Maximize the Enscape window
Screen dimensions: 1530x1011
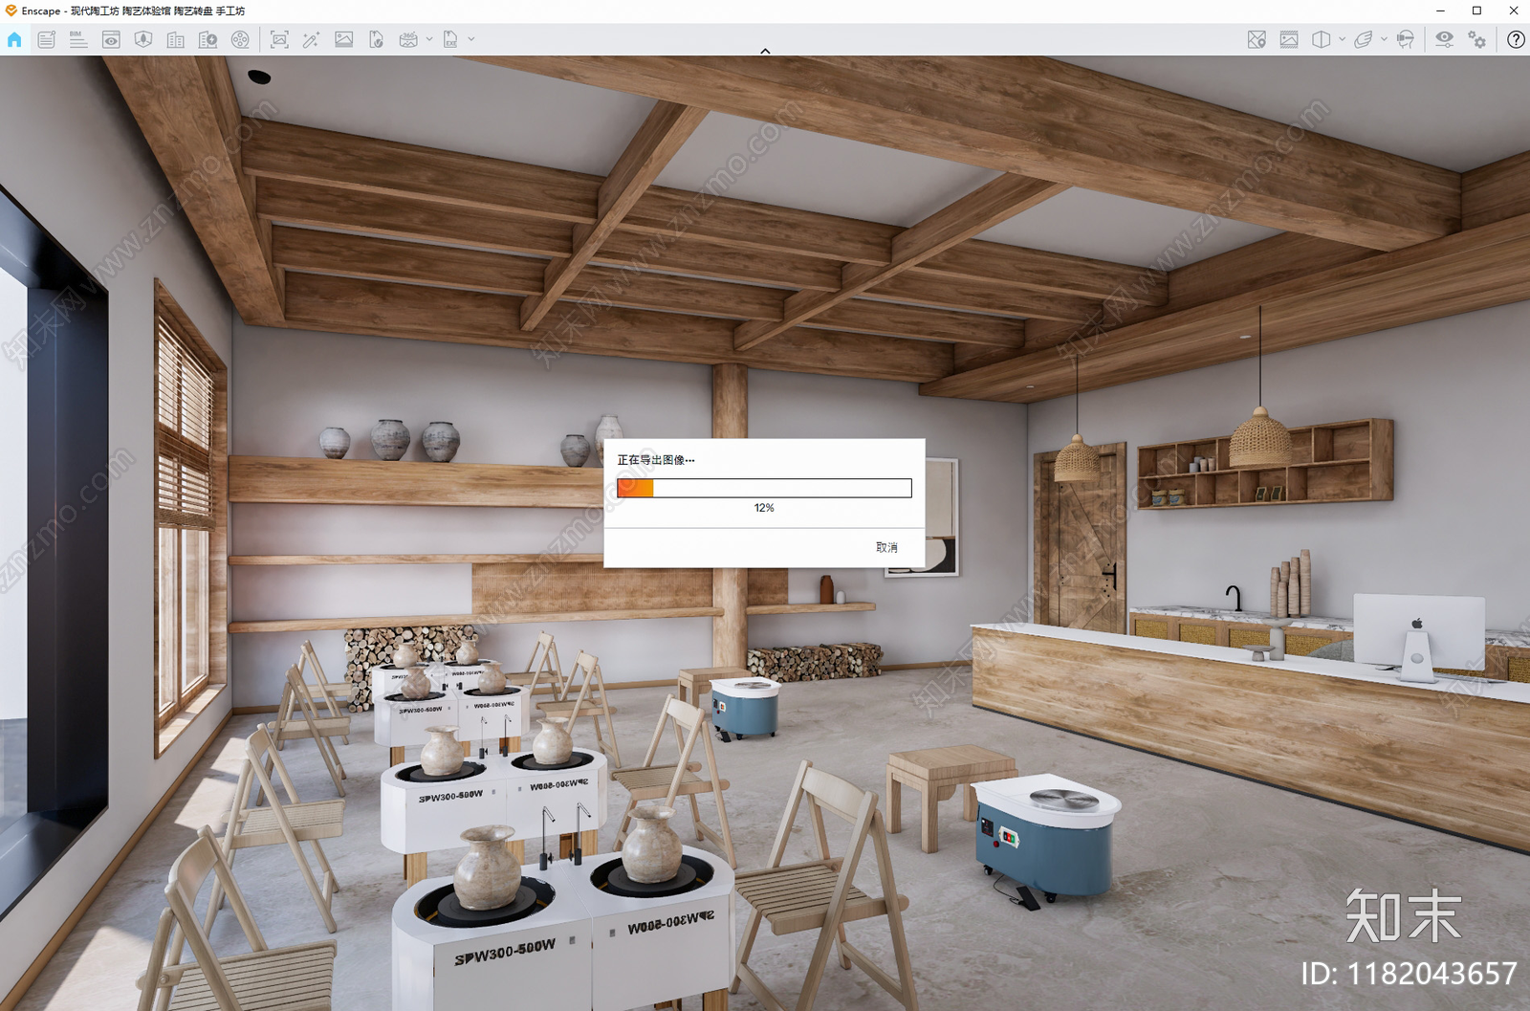tap(1476, 11)
